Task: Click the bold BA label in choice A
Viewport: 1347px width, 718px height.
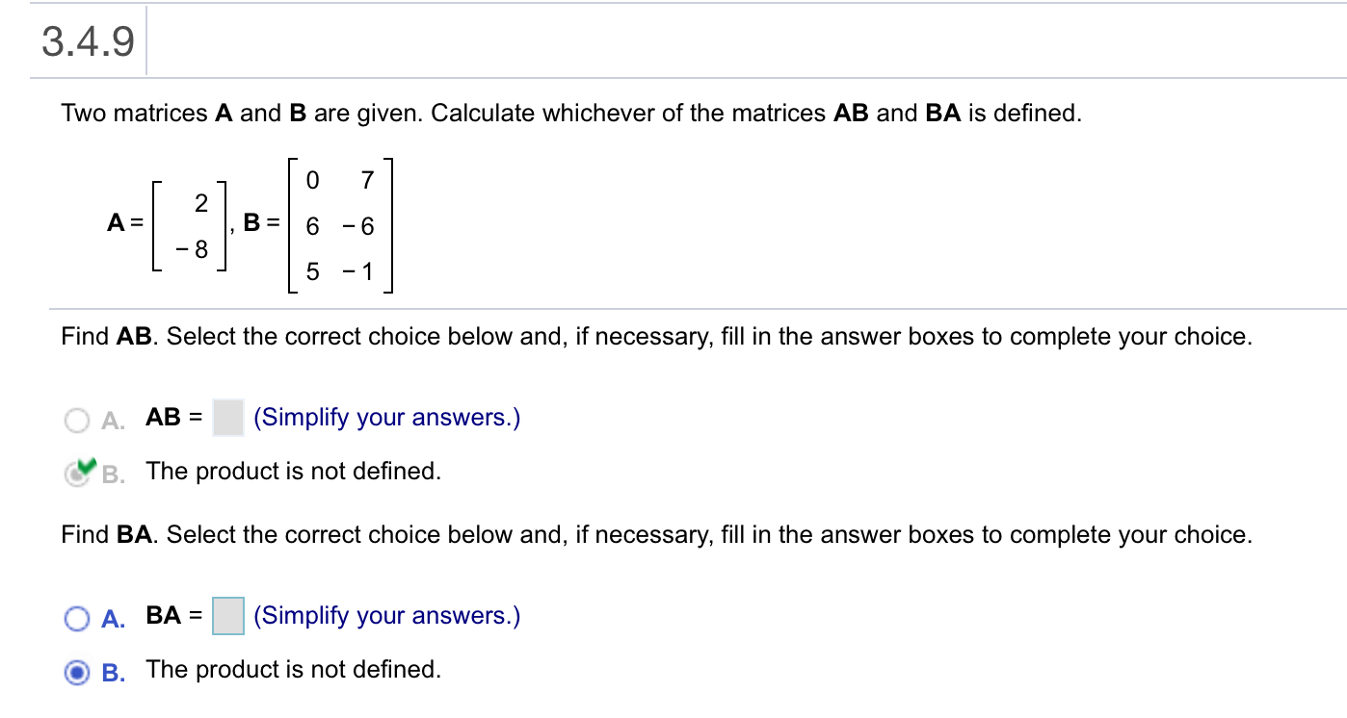Action: (x=162, y=616)
